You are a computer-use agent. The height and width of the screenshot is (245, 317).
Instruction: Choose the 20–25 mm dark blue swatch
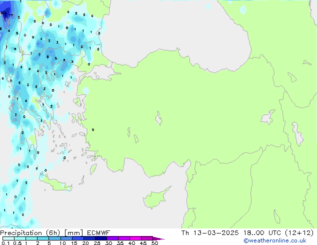(x=89, y=238)
